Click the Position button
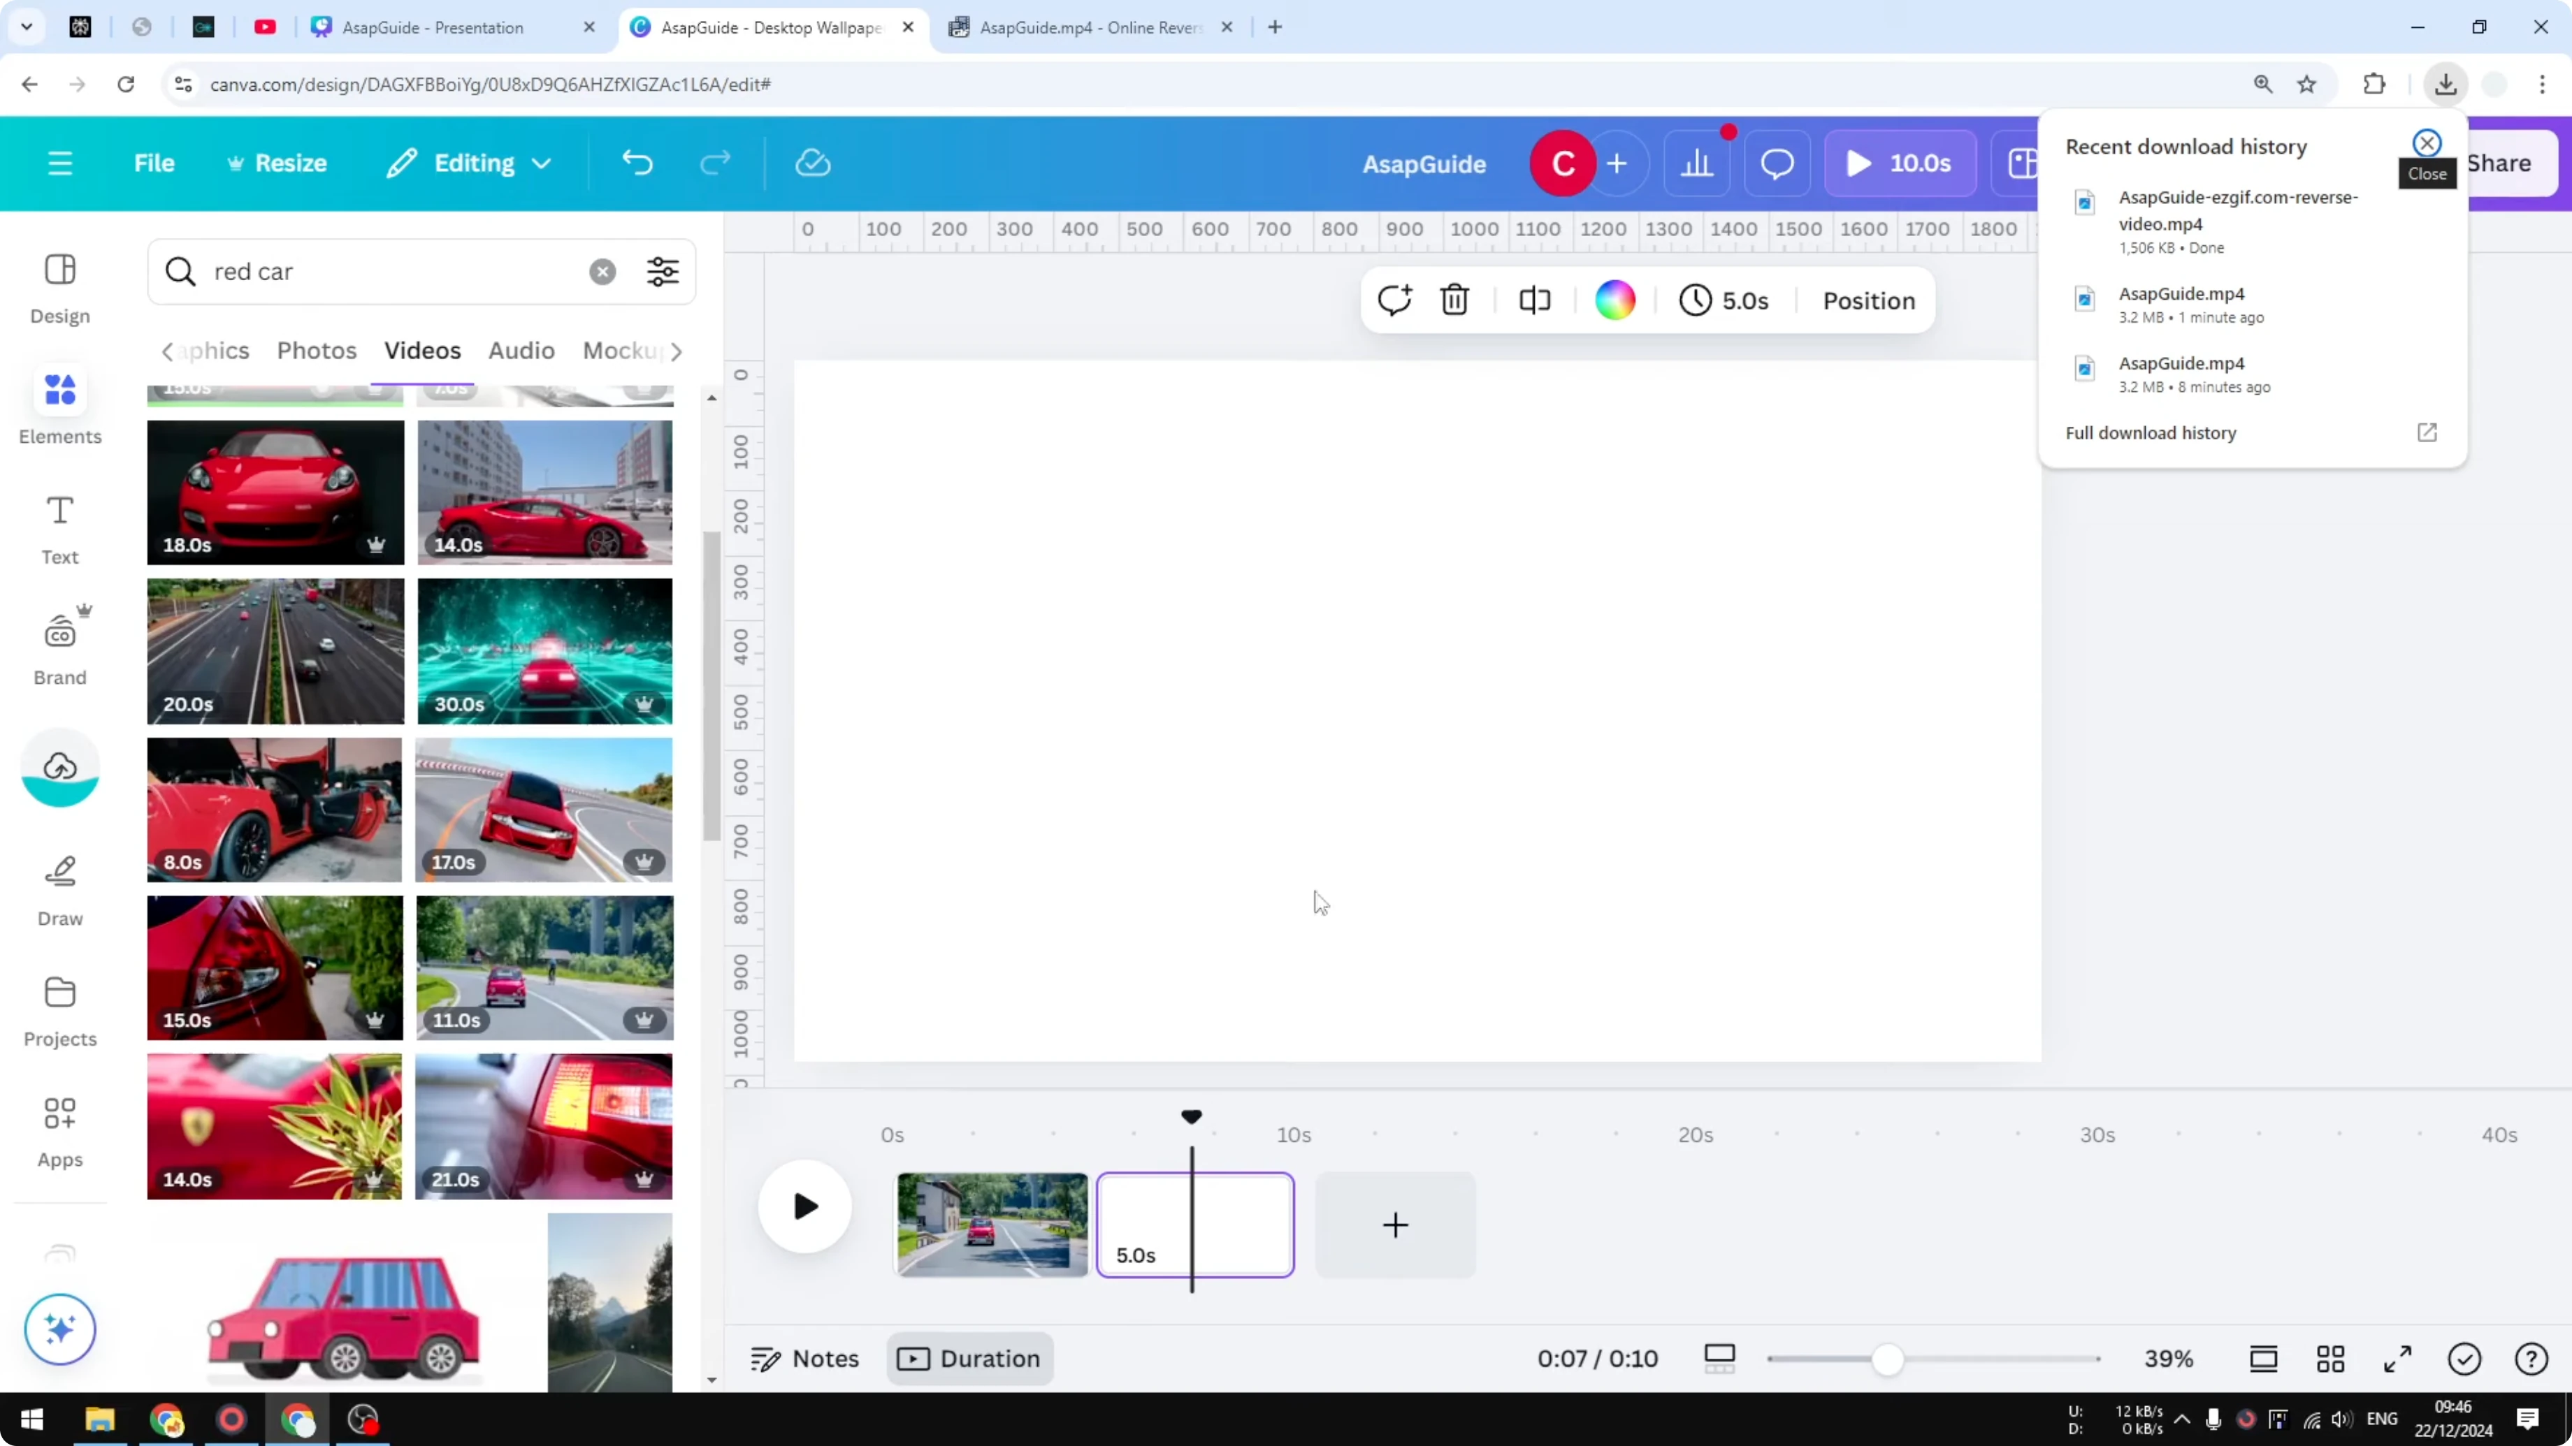The image size is (2572, 1446). tap(1868, 300)
